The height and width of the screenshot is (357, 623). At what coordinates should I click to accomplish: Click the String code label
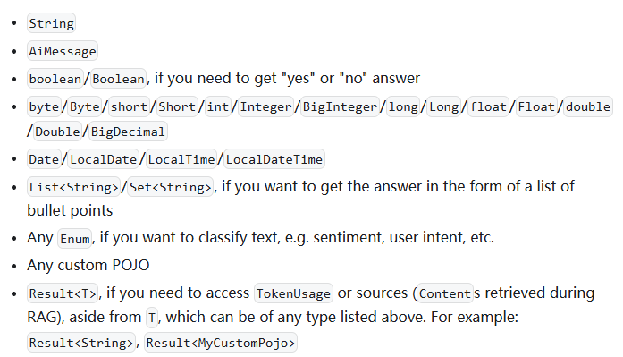click(51, 23)
